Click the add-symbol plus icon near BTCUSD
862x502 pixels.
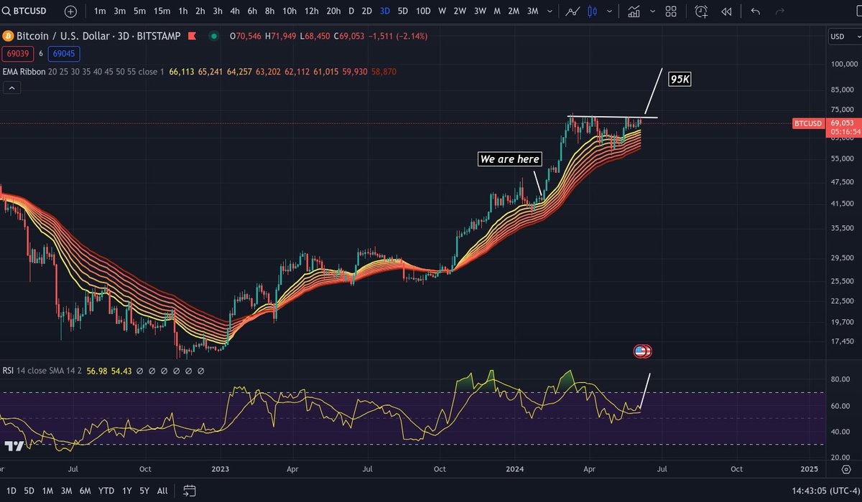pos(69,11)
